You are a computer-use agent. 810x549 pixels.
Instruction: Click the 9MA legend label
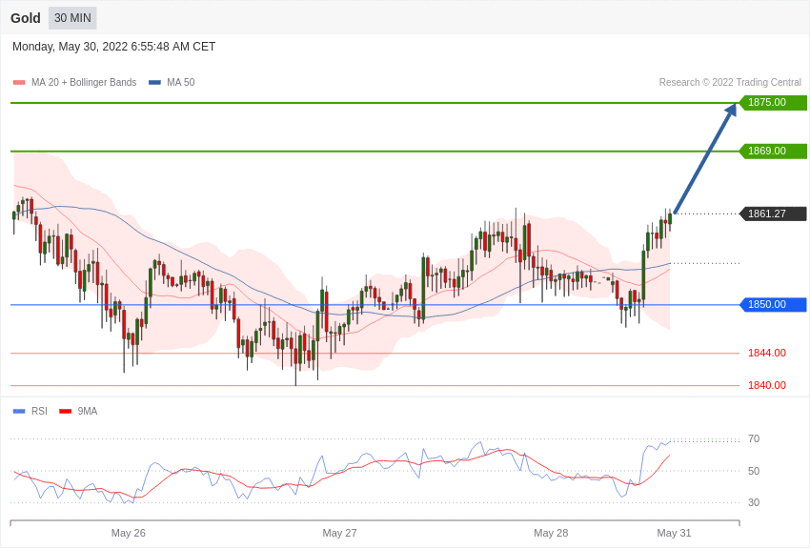tap(88, 412)
